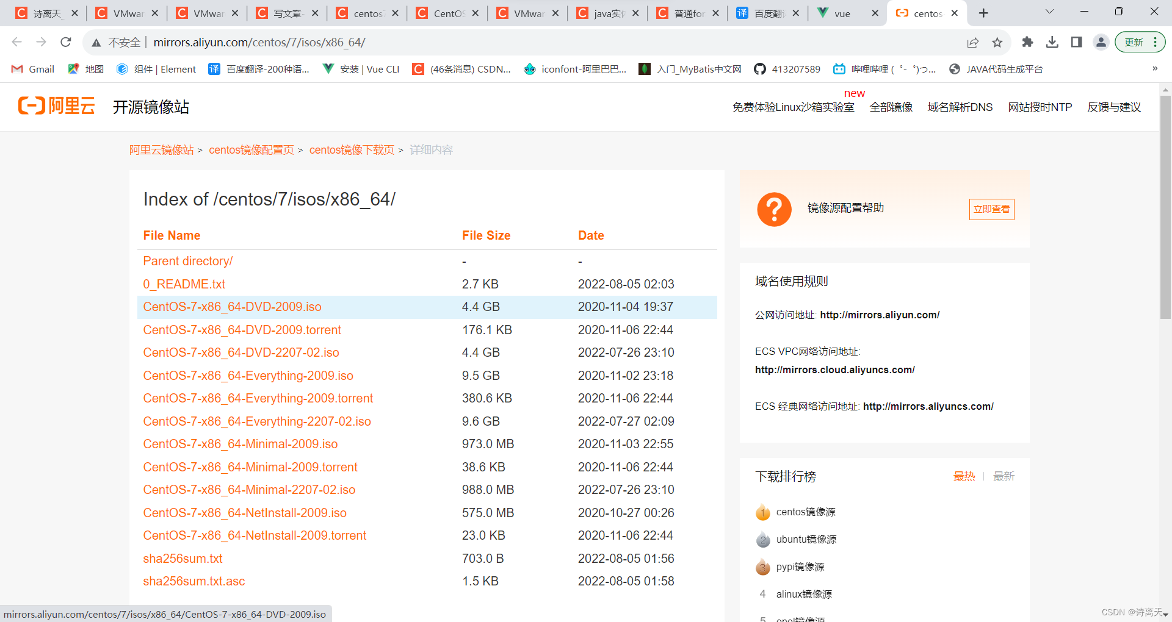Click the orange question mark help icon

tap(774, 209)
